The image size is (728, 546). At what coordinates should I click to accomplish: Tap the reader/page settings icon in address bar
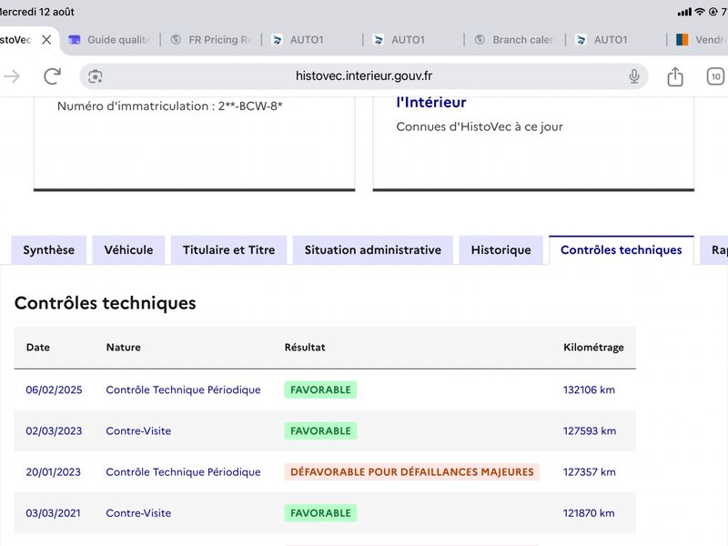(96, 76)
